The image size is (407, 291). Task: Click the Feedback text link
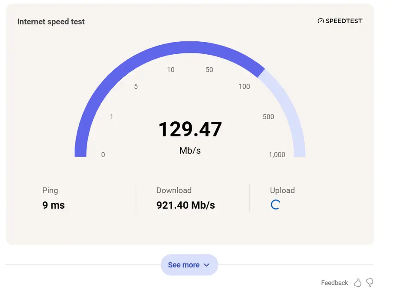click(x=334, y=283)
